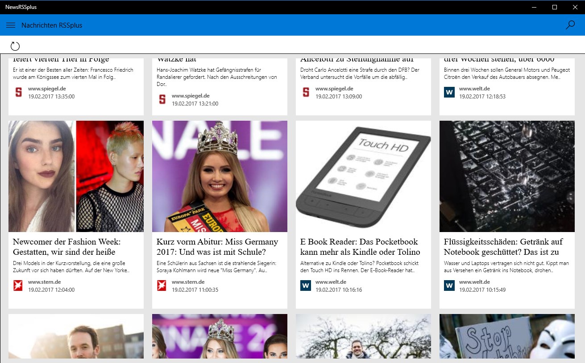
Task: Open the bottom-row Miss Germany finale photo
Action: pyautogui.click(x=220, y=336)
